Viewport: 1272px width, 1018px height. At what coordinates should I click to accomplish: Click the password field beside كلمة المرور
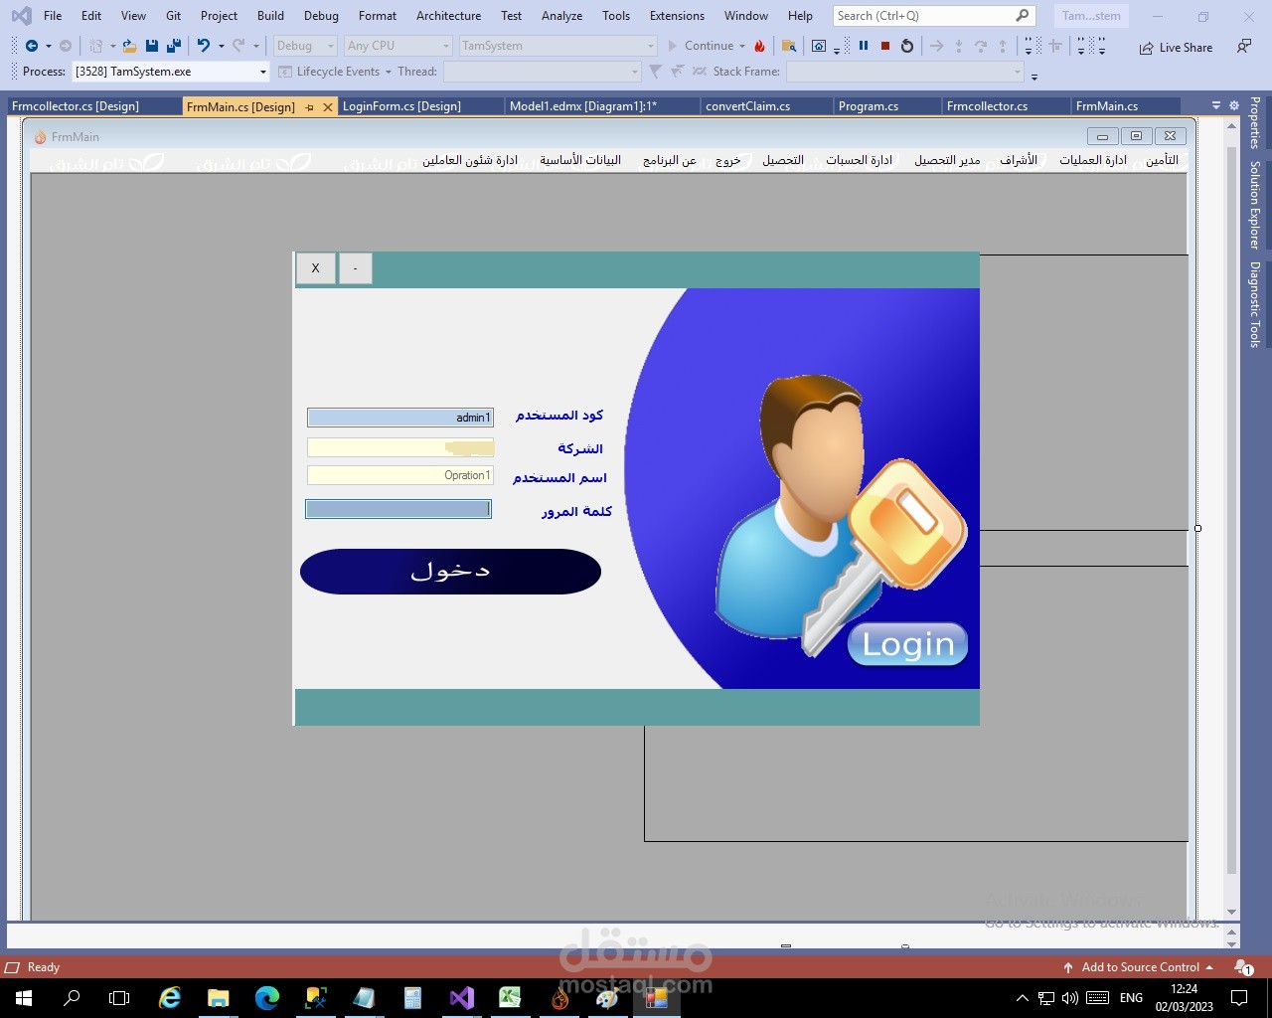pyautogui.click(x=398, y=509)
